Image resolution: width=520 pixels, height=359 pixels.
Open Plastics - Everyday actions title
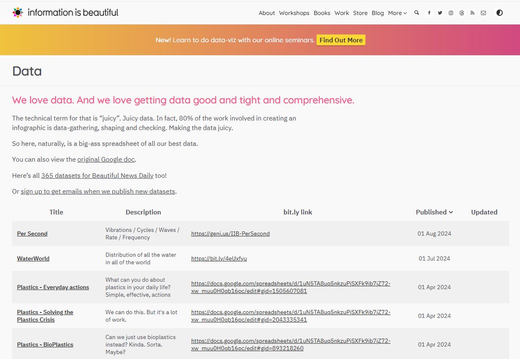[53, 287]
